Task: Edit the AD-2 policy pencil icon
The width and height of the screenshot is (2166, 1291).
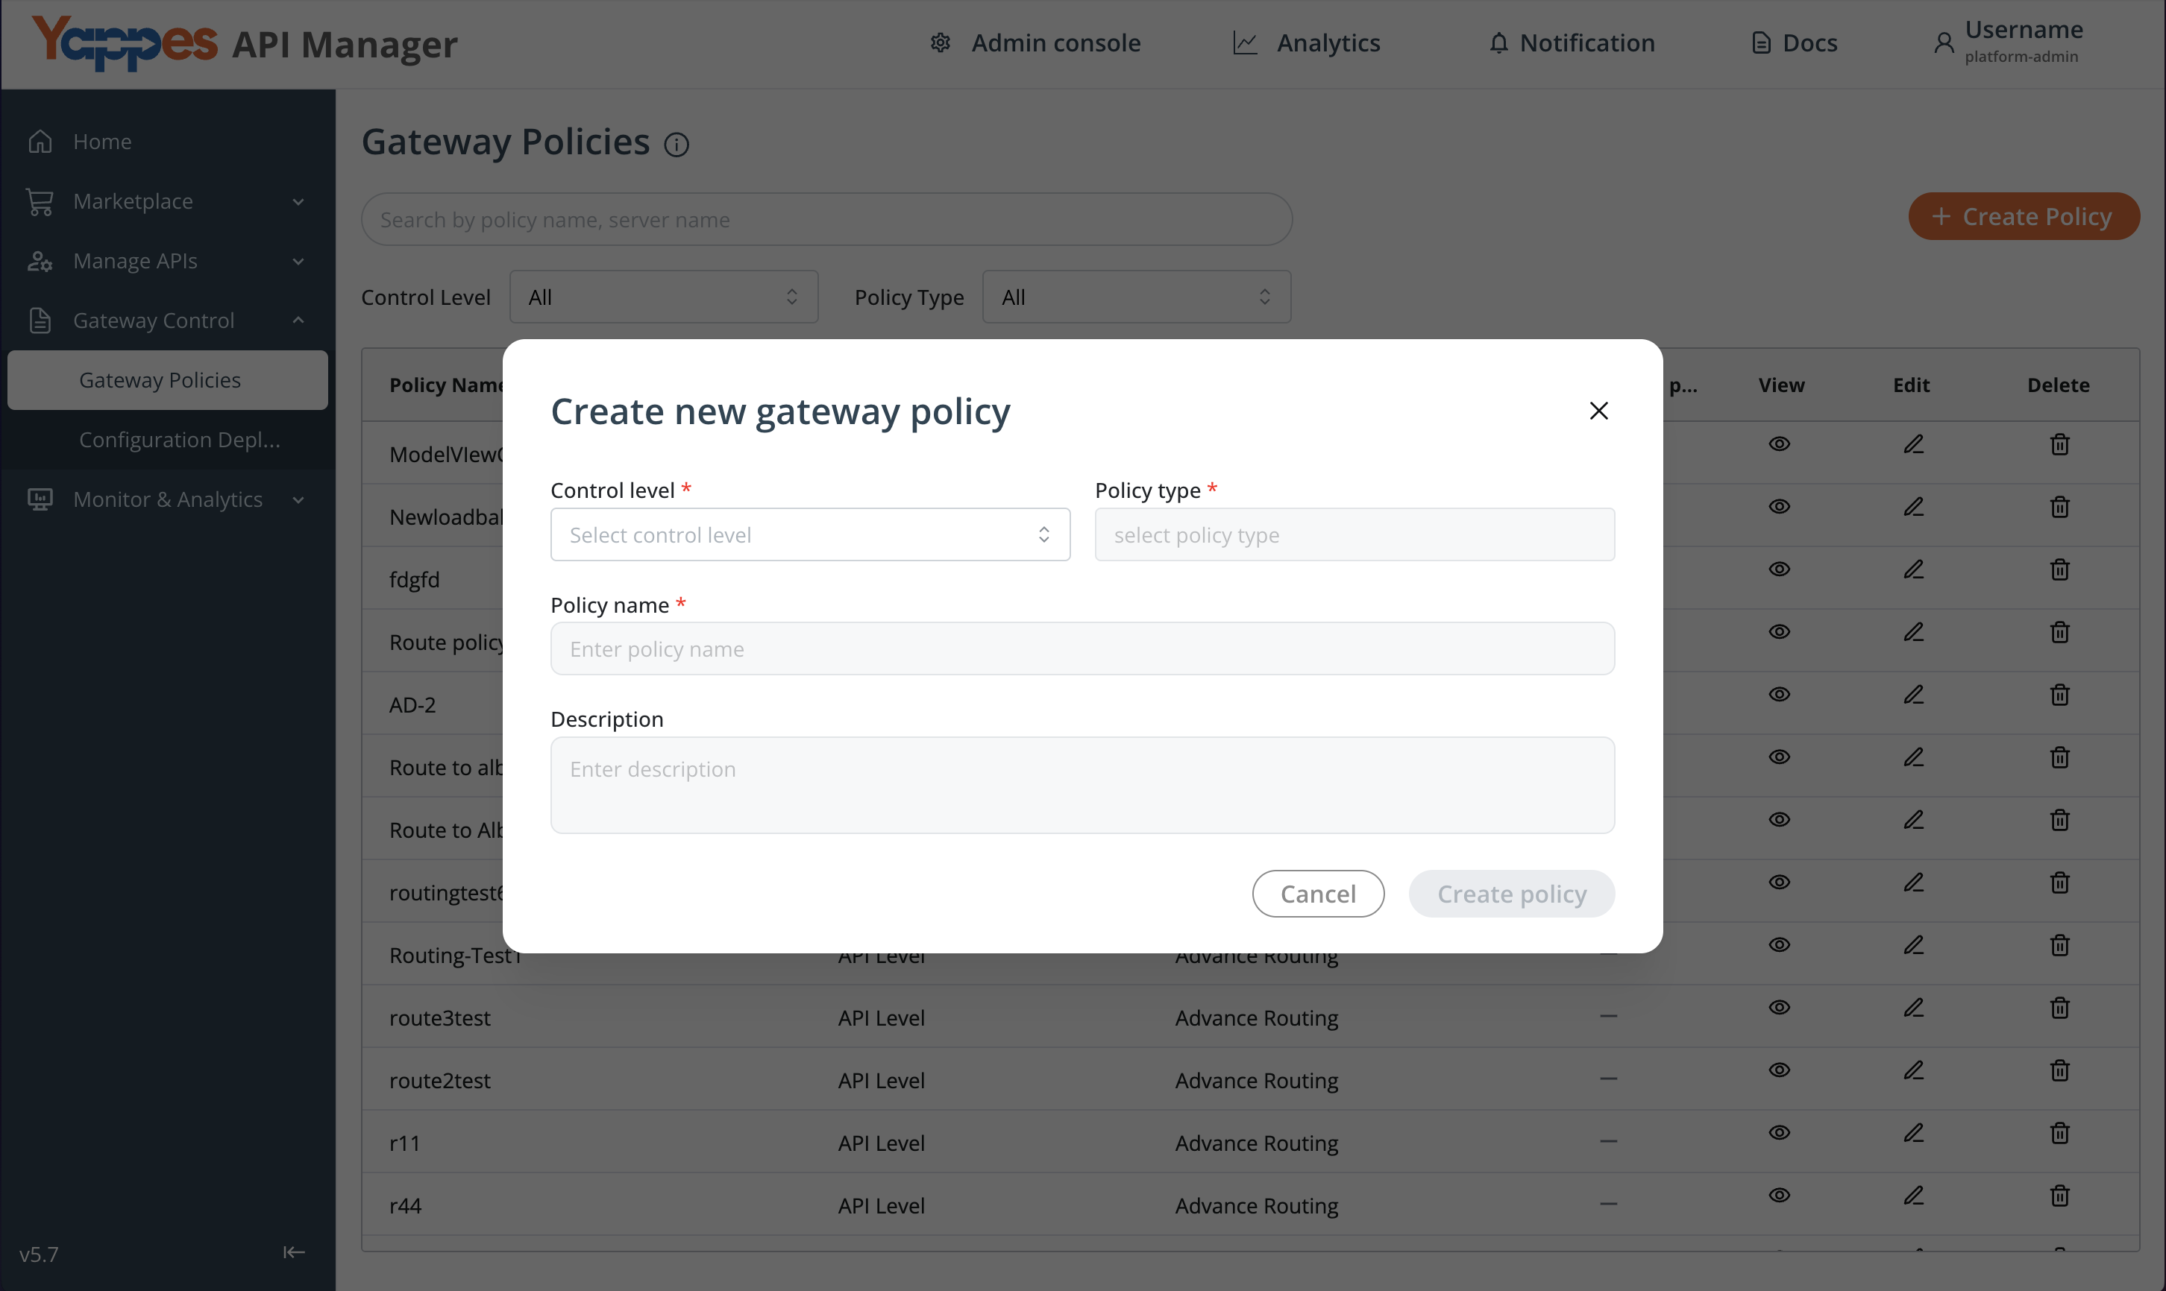Action: tap(1912, 694)
